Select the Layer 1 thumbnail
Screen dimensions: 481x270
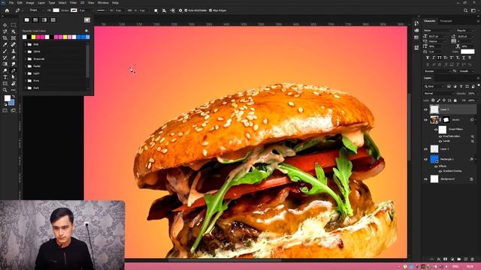434,149
